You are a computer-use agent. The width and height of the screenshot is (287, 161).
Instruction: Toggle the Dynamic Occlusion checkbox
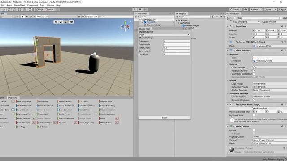point(254,100)
